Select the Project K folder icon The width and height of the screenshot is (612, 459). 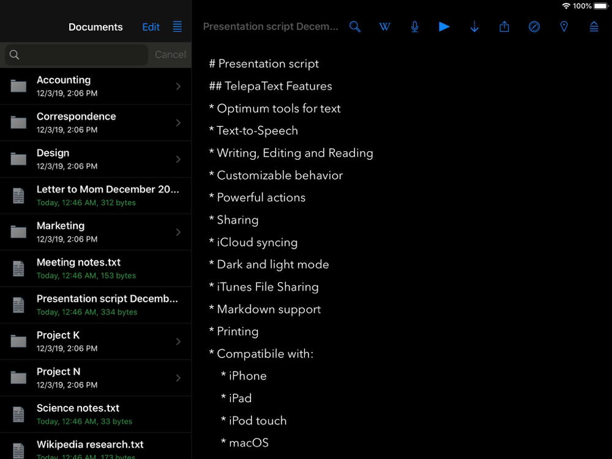18,341
